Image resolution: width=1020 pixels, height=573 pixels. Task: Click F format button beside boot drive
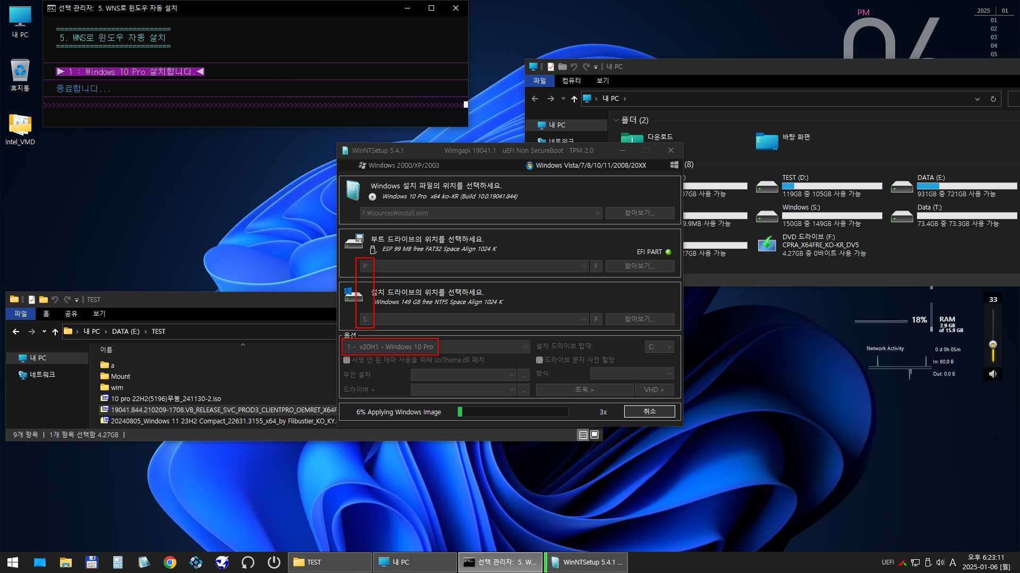click(x=596, y=266)
